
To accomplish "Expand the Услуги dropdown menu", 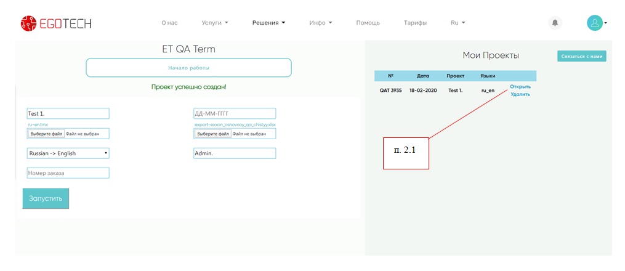I will [214, 23].
